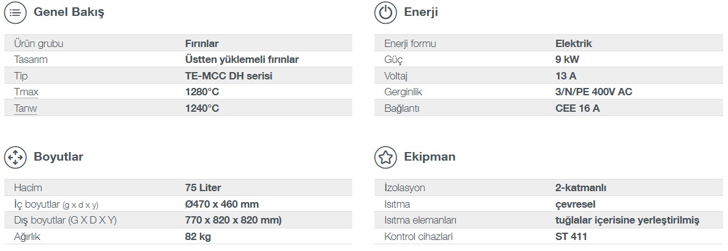The height and width of the screenshot is (251, 728).
Task: Click the star icon beside Ekipman
Action: click(x=385, y=157)
